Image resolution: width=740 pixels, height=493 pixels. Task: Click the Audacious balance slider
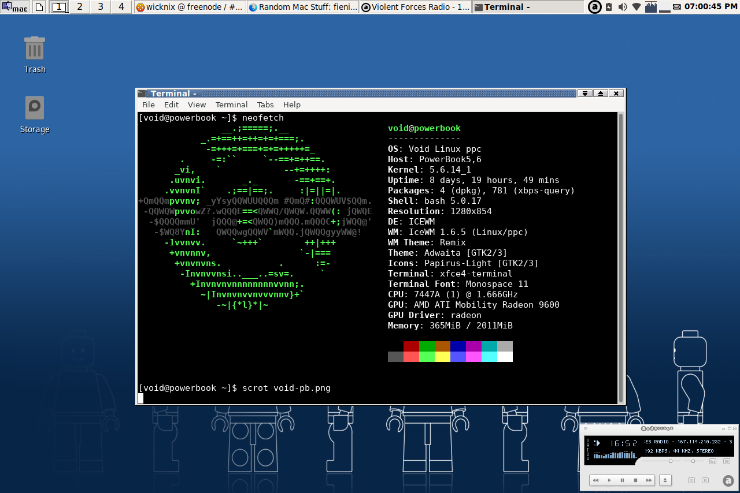693,461
